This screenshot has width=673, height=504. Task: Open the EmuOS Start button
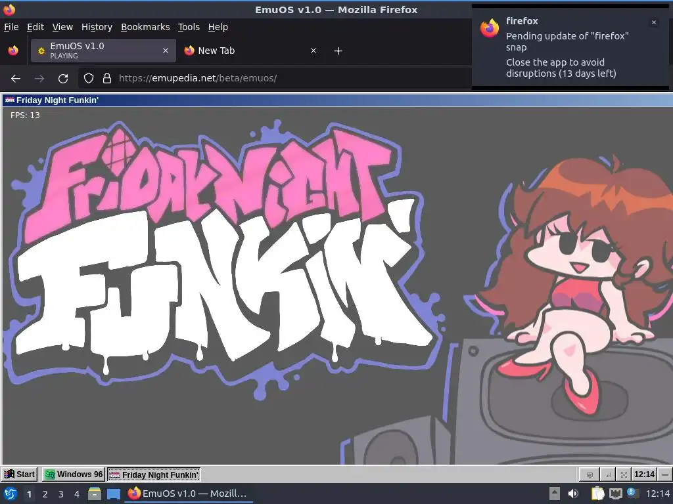point(19,474)
